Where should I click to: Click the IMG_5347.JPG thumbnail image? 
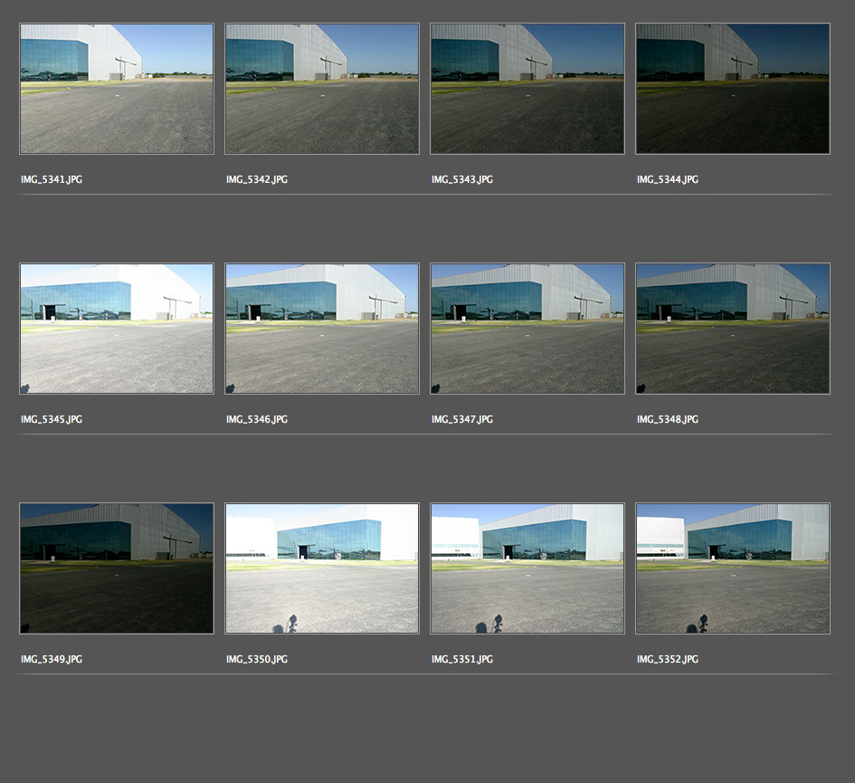527,329
